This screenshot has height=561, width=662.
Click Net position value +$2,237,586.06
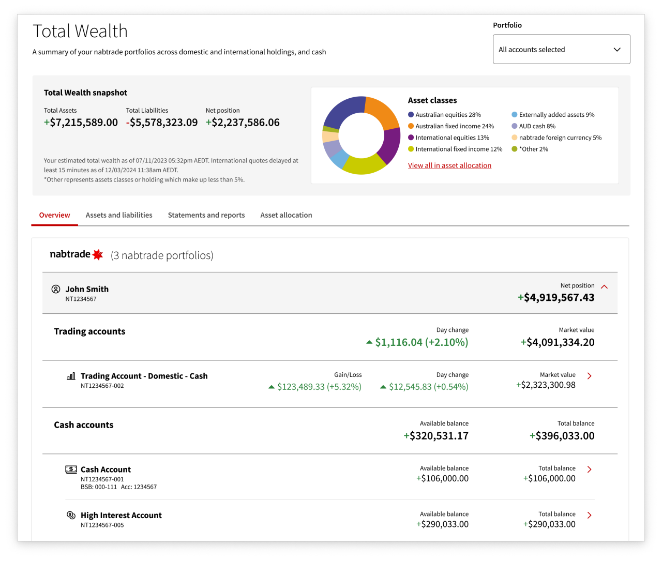pos(243,123)
